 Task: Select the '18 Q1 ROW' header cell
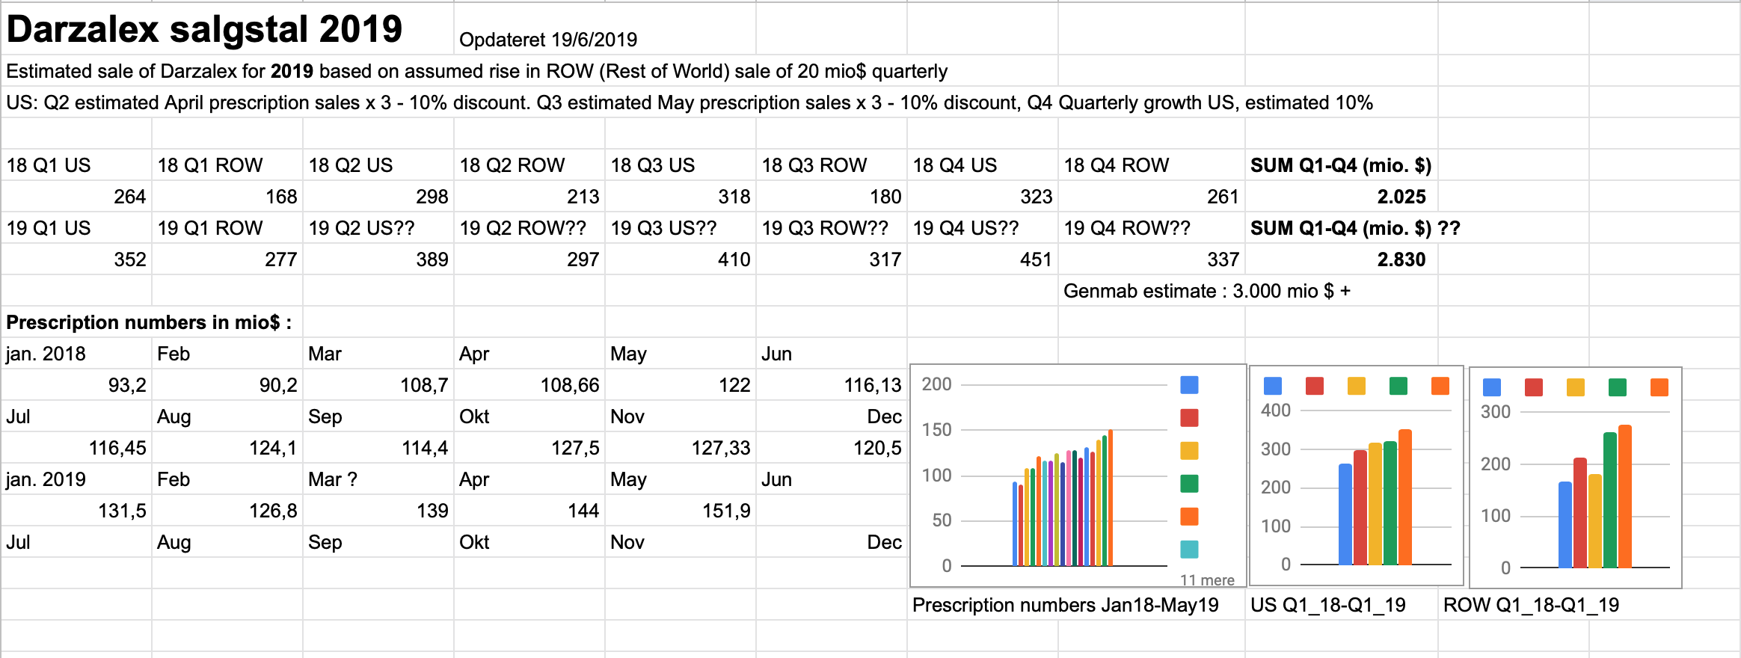pyautogui.click(x=227, y=164)
